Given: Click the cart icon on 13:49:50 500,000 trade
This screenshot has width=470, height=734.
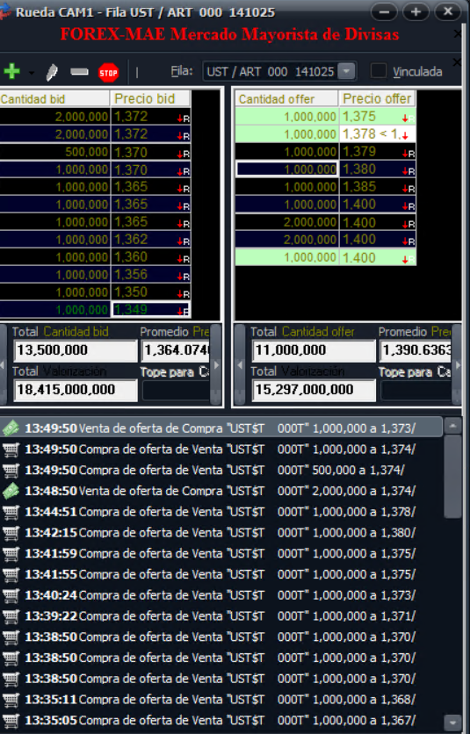Looking at the screenshot, I should click(11, 470).
